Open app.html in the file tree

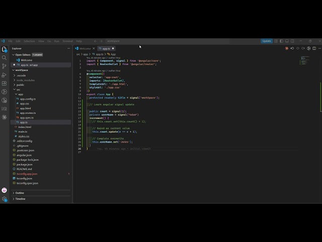click(26, 108)
